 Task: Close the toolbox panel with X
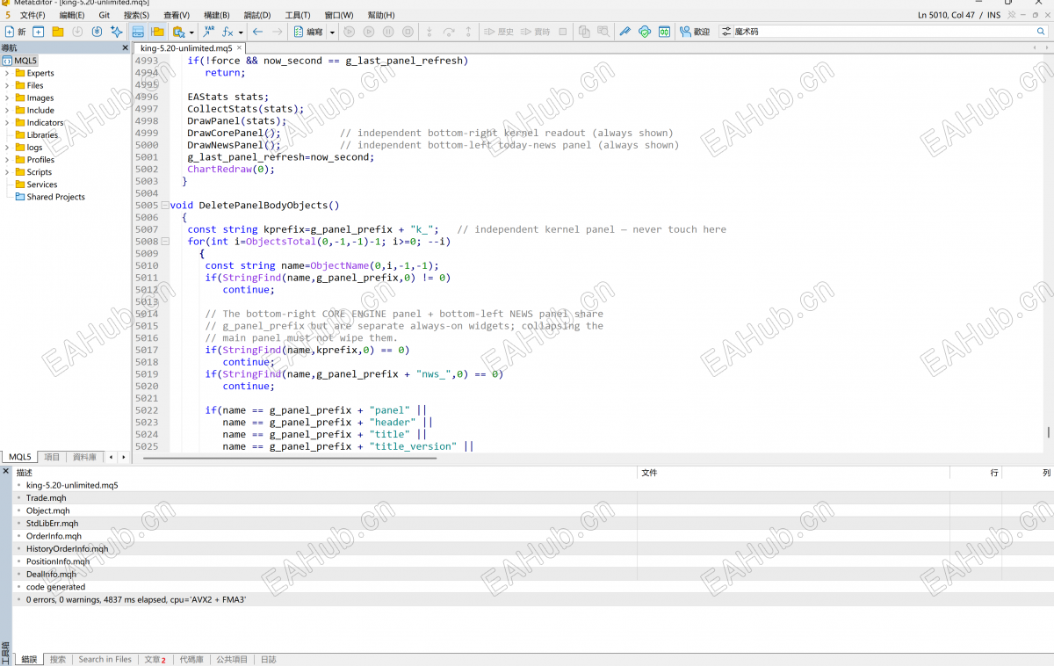pyautogui.click(x=5, y=472)
